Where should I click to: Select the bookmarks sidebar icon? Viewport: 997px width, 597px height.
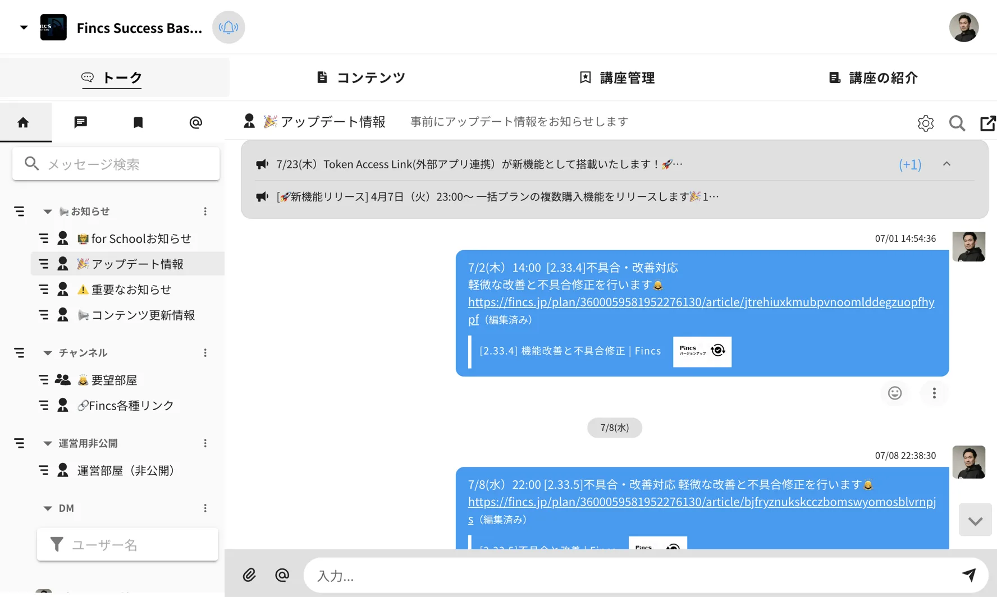[x=138, y=122]
